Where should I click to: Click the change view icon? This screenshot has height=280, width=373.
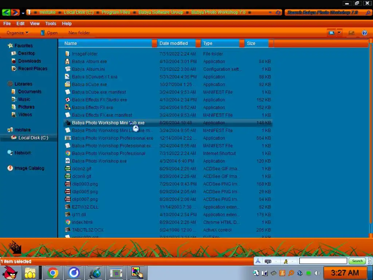(x=331, y=33)
